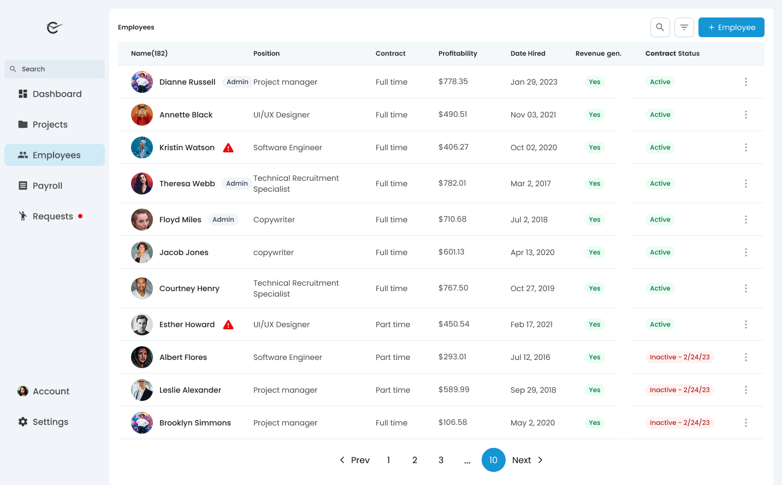Open Brooklyn Simmons' three-dot options menu
This screenshot has height=485, width=782.
[745, 423]
